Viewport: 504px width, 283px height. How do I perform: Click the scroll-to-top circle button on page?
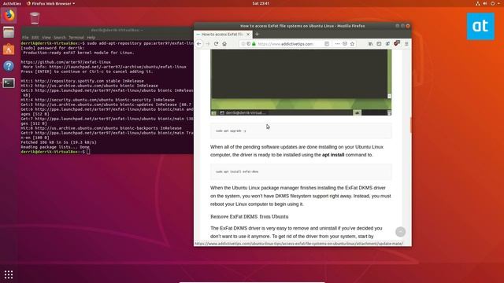click(x=400, y=232)
